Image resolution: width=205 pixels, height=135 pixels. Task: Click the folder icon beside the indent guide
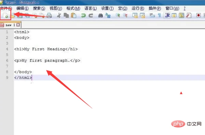tap(174, 16)
